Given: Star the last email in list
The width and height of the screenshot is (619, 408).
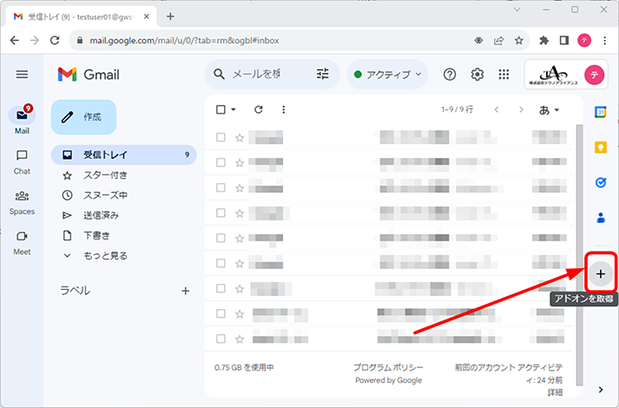Looking at the screenshot, I should [240, 339].
